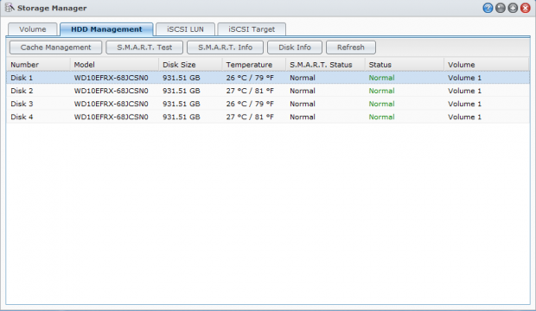Switch to the Volume tab
The width and height of the screenshot is (536, 311).
pos(33,29)
